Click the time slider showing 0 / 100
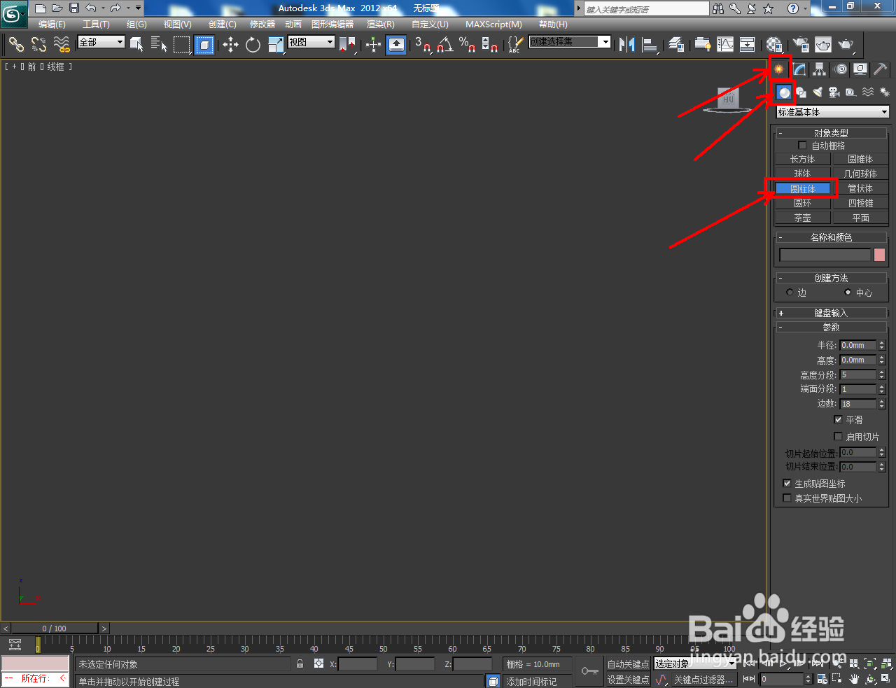The image size is (896, 688). pyautogui.click(x=54, y=629)
